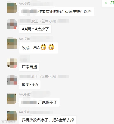Click avatar next to 厂家自提 message
This screenshot has height=124, width=114.
pos(12,63)
